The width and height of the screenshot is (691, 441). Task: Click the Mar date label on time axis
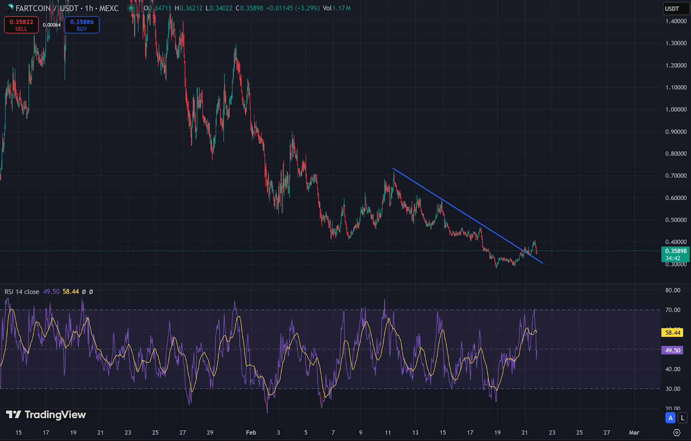[634, 432]
